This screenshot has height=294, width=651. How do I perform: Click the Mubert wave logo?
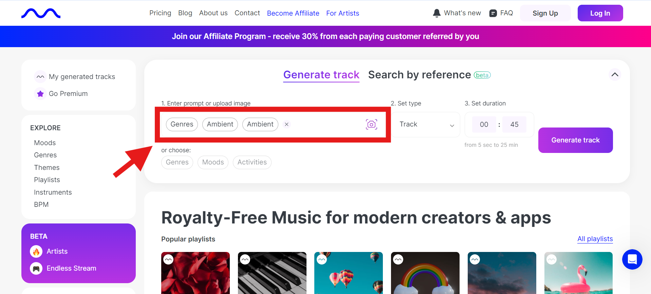point(41,13)
